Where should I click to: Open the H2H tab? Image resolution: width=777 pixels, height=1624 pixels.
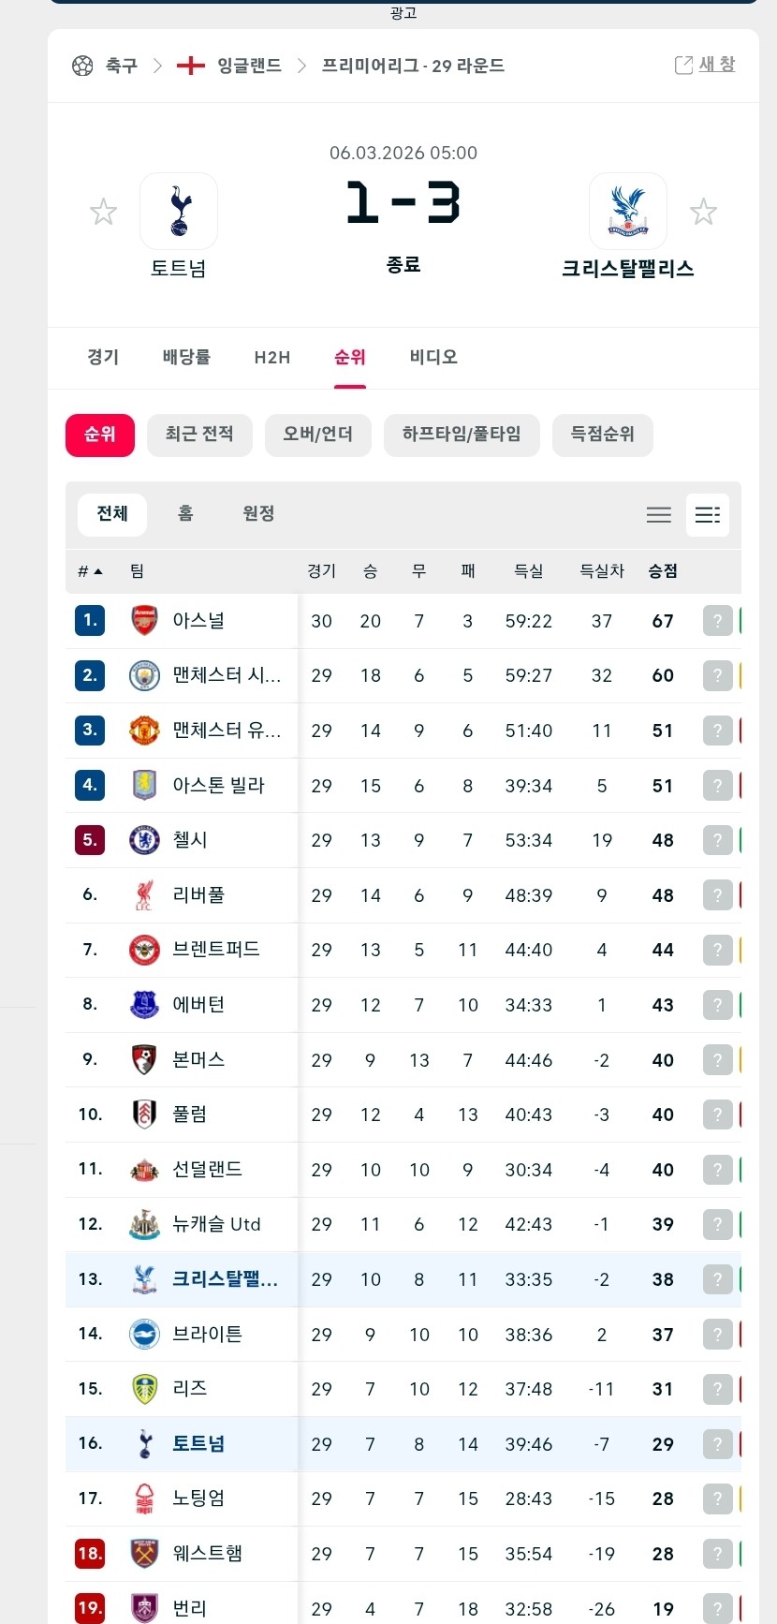pos(272,358)
